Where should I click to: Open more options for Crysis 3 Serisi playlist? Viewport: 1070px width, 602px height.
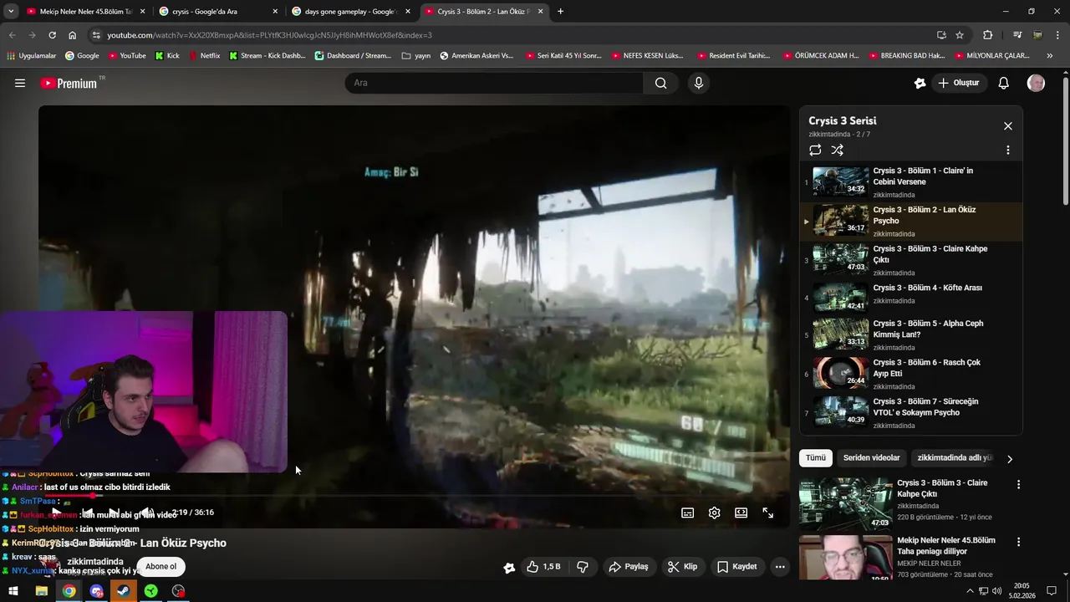(x=1007, y=150)
